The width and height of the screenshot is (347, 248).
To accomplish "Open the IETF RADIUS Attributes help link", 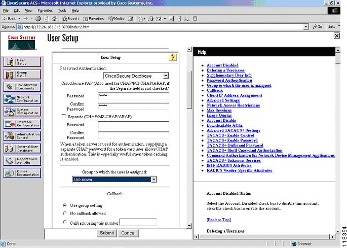I will 229,165.
